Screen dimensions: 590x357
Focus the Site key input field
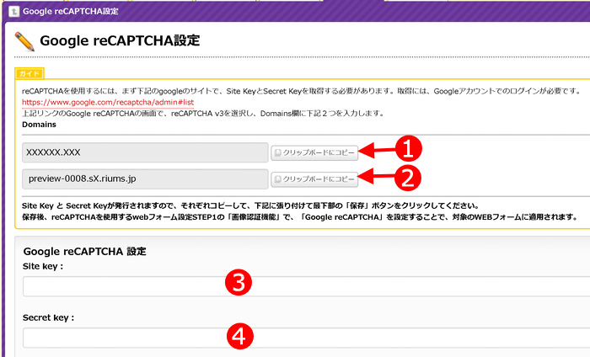(306, 286)
